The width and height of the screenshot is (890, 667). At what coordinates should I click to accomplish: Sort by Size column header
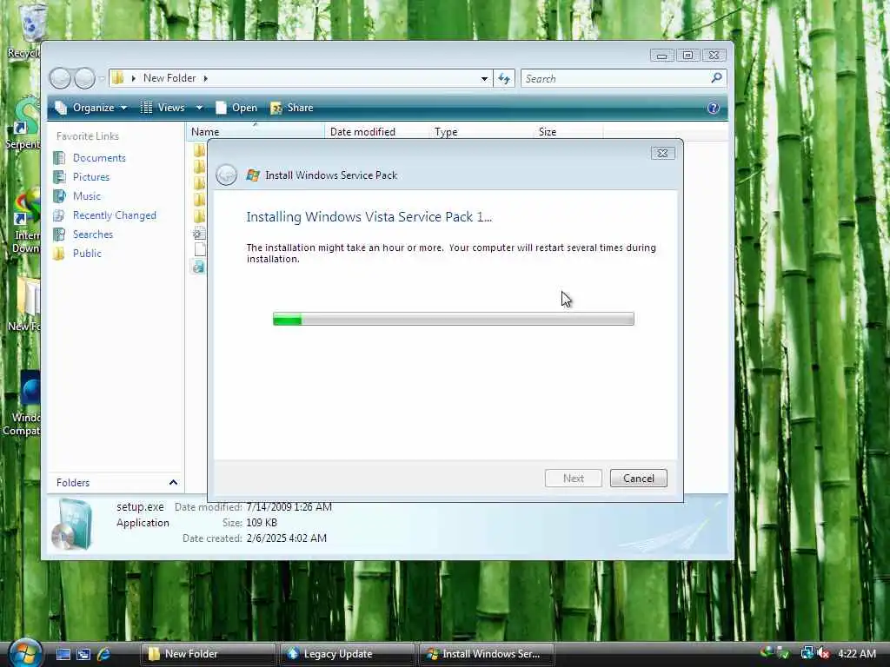click(x=568, y=132)
